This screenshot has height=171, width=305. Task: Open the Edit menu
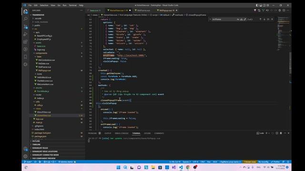tap(36, 5)
